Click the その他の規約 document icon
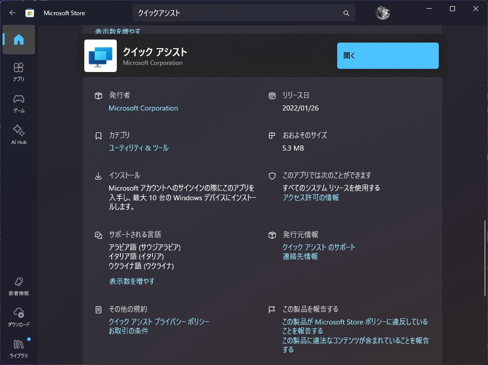488x365 pixels. pyautogui.click(x=99, y=310)
